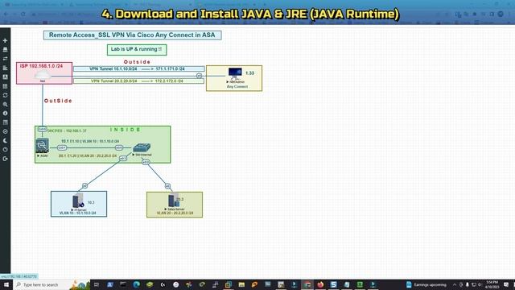Open the Nodes list sidebar icon
The height and width of the screenshot is (290, 515).
[5, 50]
